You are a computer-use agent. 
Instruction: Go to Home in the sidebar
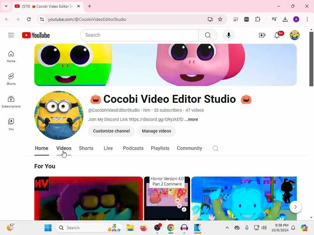(x=11, y=57)
